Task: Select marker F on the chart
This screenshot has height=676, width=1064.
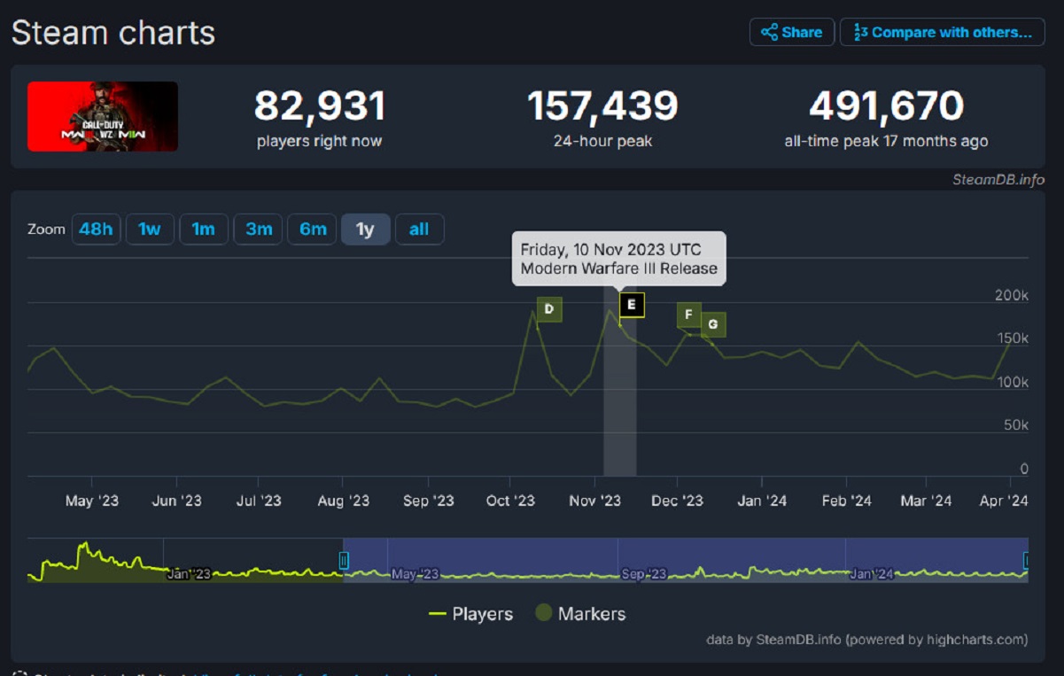Action: [x=689, y=315]
